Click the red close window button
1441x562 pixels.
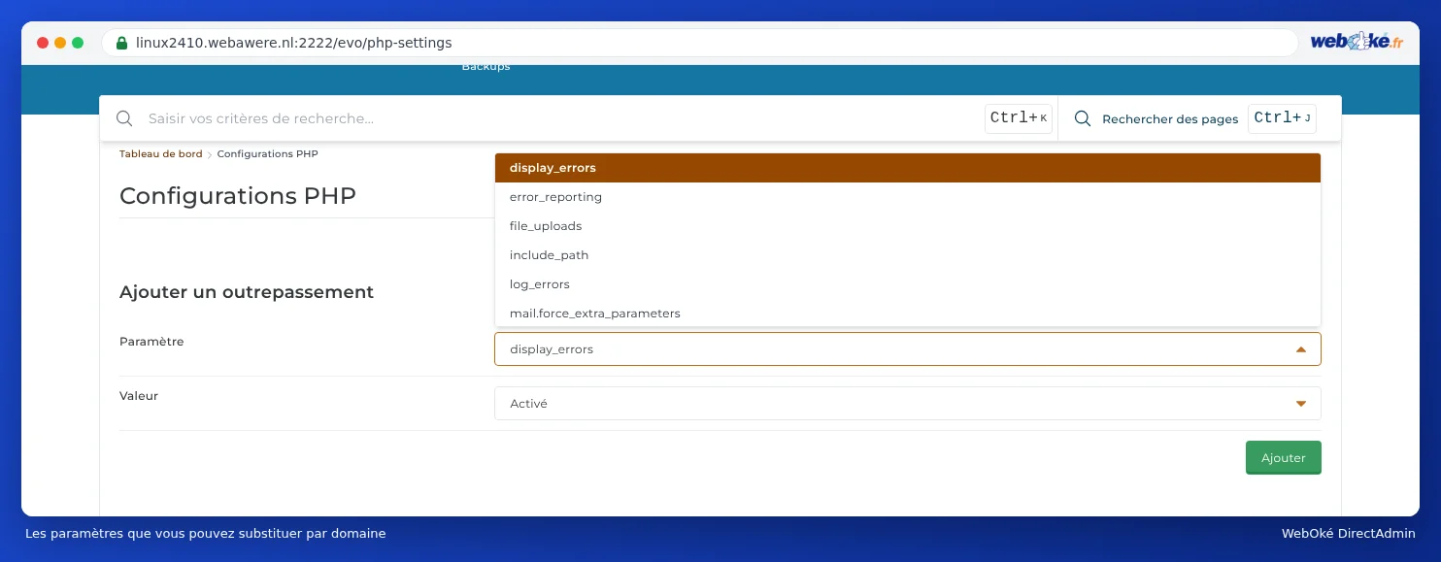pos(43,43)
